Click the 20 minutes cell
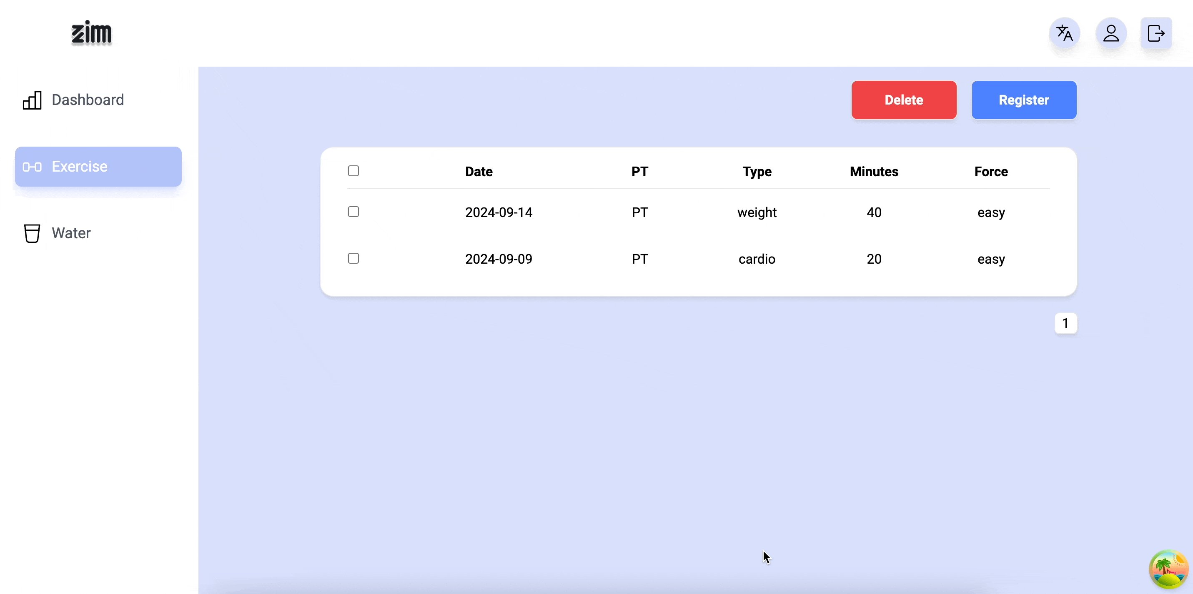 click(874, 259)
